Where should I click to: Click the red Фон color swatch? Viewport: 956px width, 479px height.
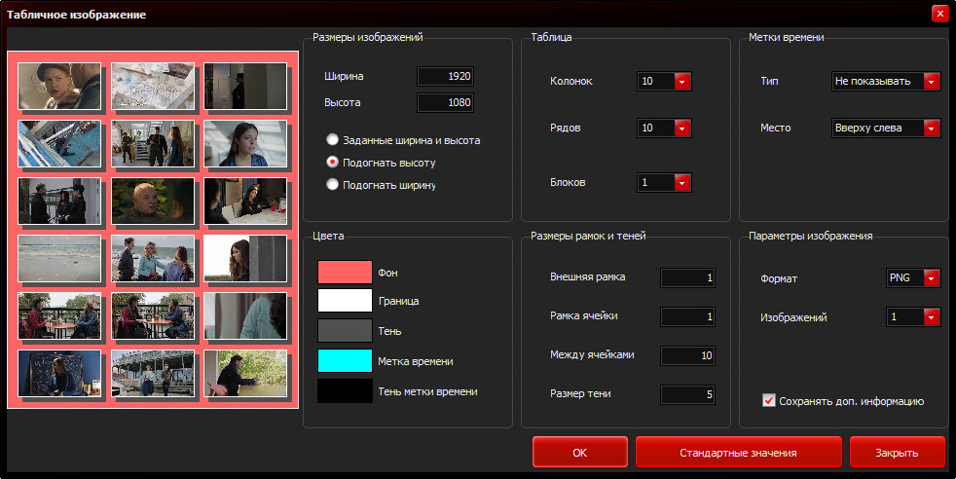click(345, 273)
